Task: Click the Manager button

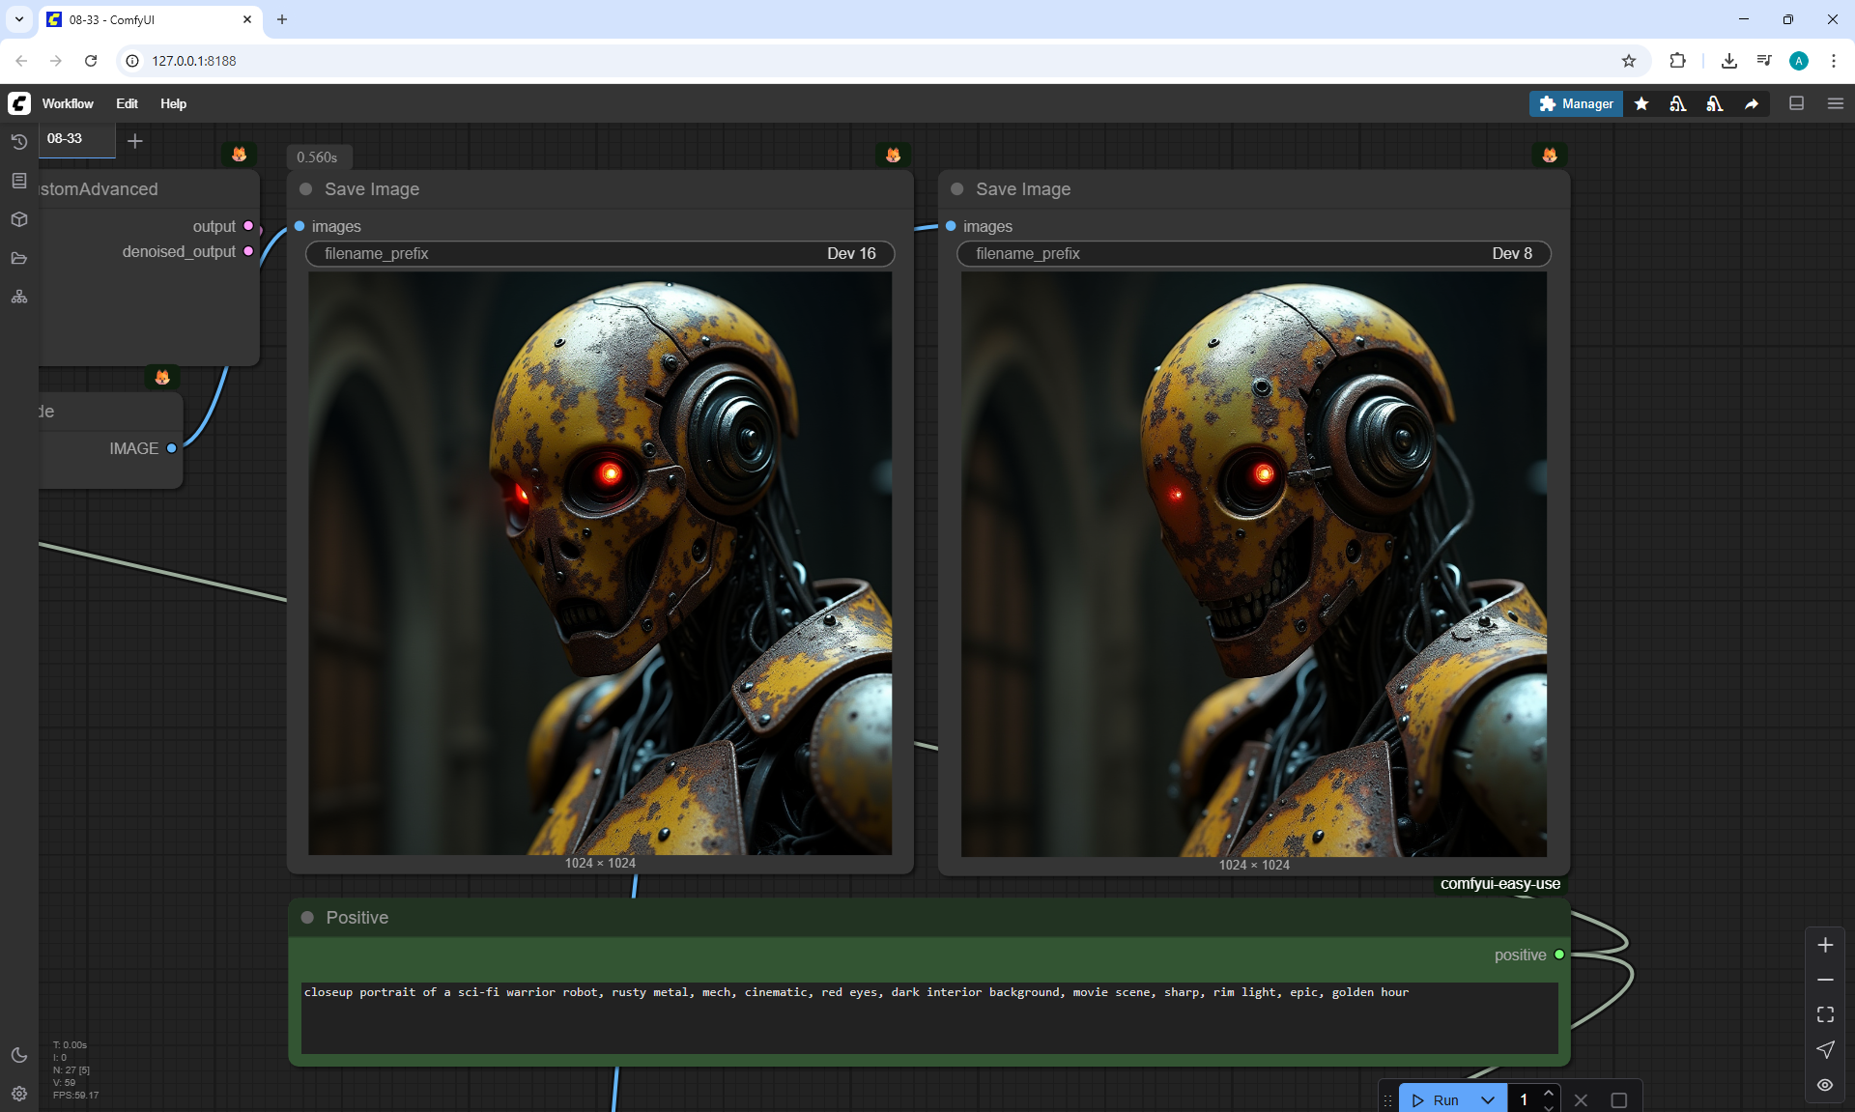Action: click(1576, 103)
